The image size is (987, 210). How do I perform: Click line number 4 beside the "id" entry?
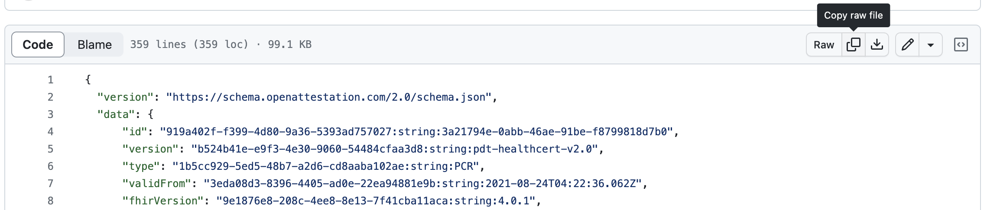[x=51, y=132]
